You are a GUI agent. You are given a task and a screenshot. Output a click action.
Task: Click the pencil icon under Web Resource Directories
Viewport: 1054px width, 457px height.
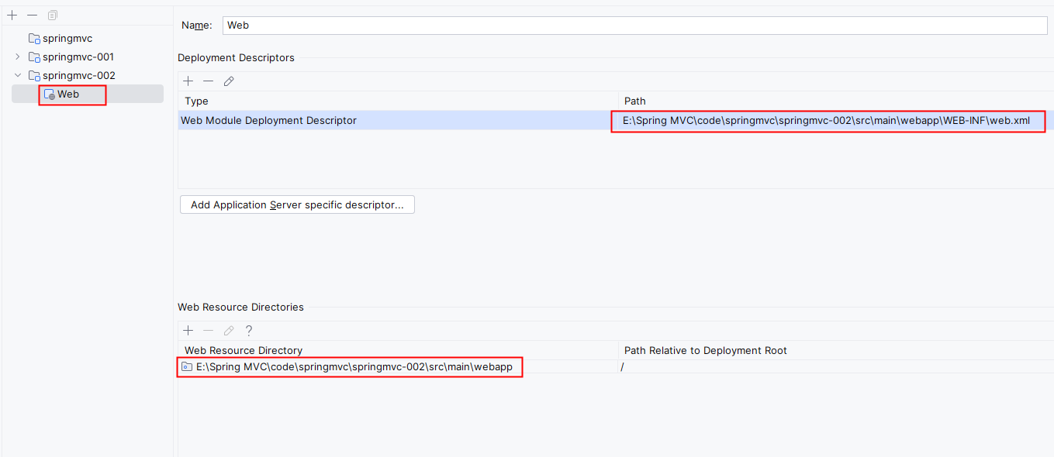229,331
